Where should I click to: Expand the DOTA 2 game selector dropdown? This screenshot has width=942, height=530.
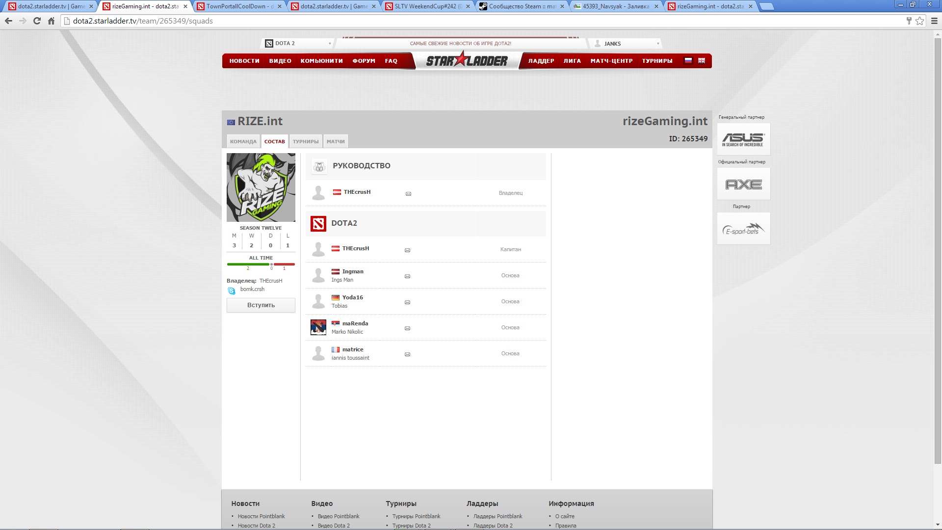pyautogui.click(x=298, y=44)
